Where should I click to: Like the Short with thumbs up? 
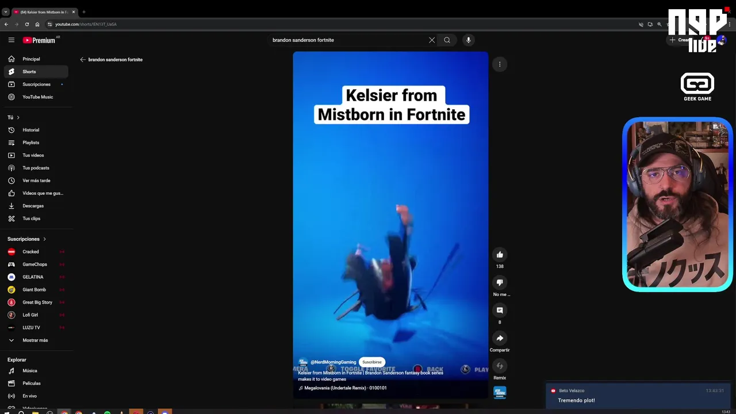coord(500,255)
